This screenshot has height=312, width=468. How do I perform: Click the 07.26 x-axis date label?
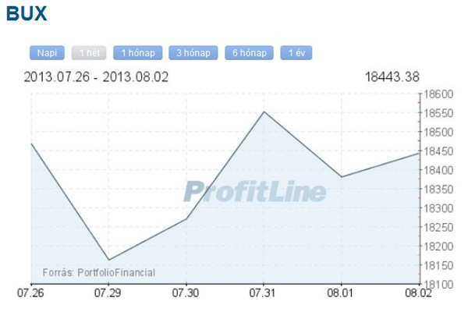coord(30,294)
